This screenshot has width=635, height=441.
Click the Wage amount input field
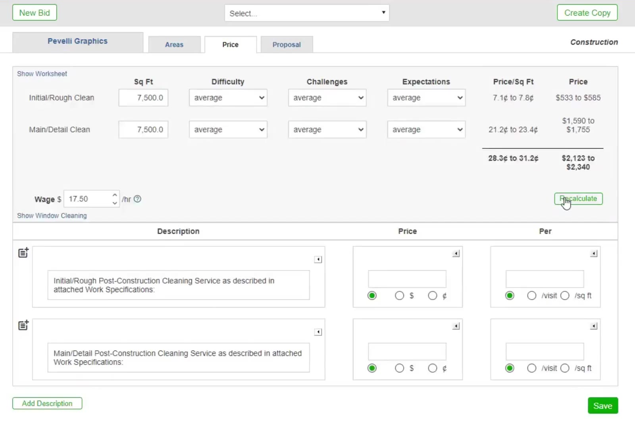point(92,199)
